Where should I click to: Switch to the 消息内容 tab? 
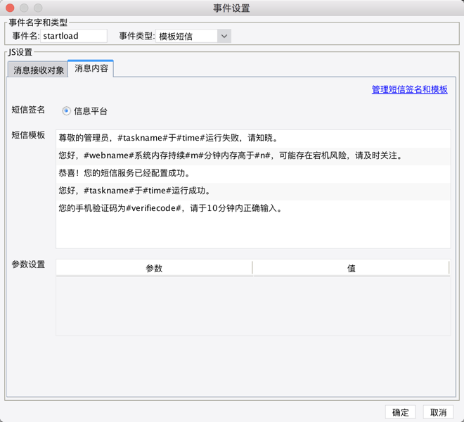[91, 68]
